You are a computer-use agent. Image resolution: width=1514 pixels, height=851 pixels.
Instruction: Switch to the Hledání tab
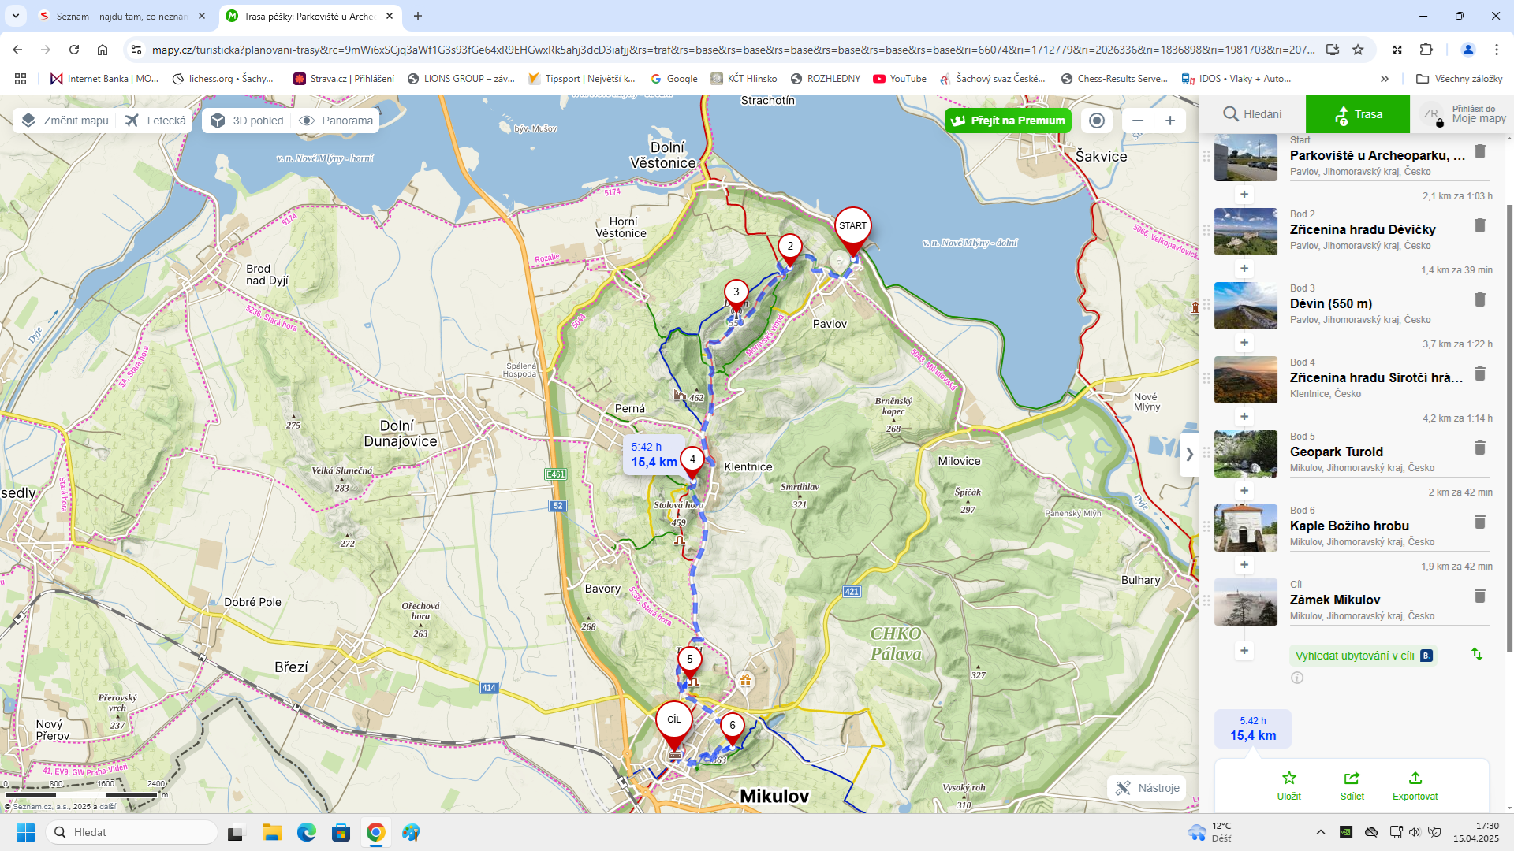coord(1252,114)
